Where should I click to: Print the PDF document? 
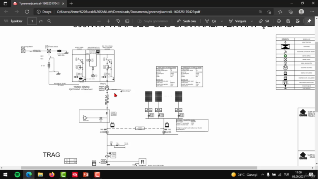click(x=279, y=21)
